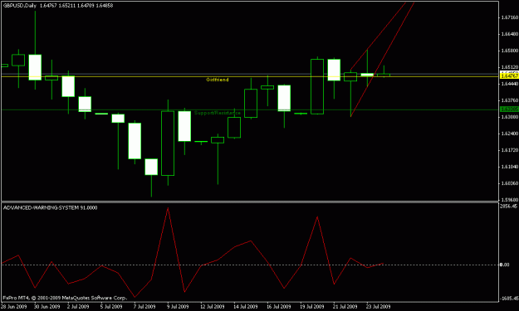
Task: Click the 30 Jun 2009 date label
Action: pyautogui.click(x=47, y=306)
